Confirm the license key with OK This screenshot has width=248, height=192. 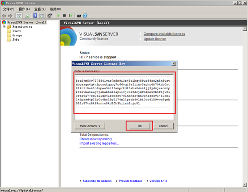click(140, 126)
